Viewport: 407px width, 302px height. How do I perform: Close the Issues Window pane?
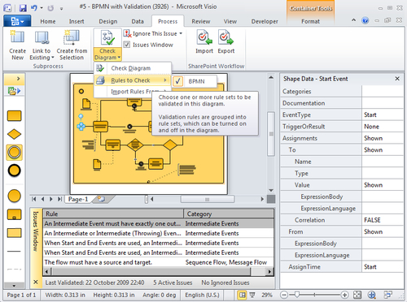point(36,282)
